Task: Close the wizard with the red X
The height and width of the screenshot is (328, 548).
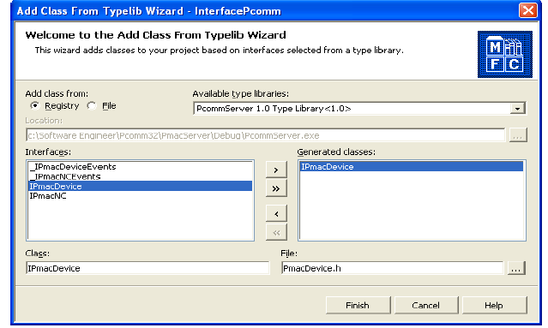Action: tap(527, 10)
